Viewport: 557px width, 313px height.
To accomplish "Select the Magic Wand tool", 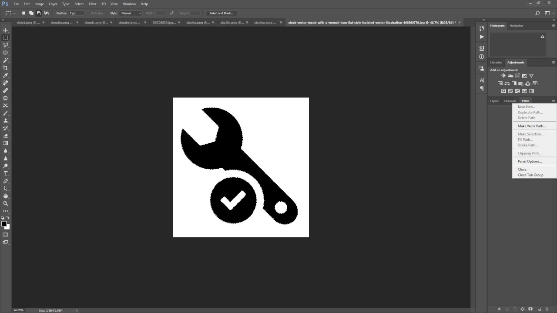I will pyautogui.click(x=6, y=60).
